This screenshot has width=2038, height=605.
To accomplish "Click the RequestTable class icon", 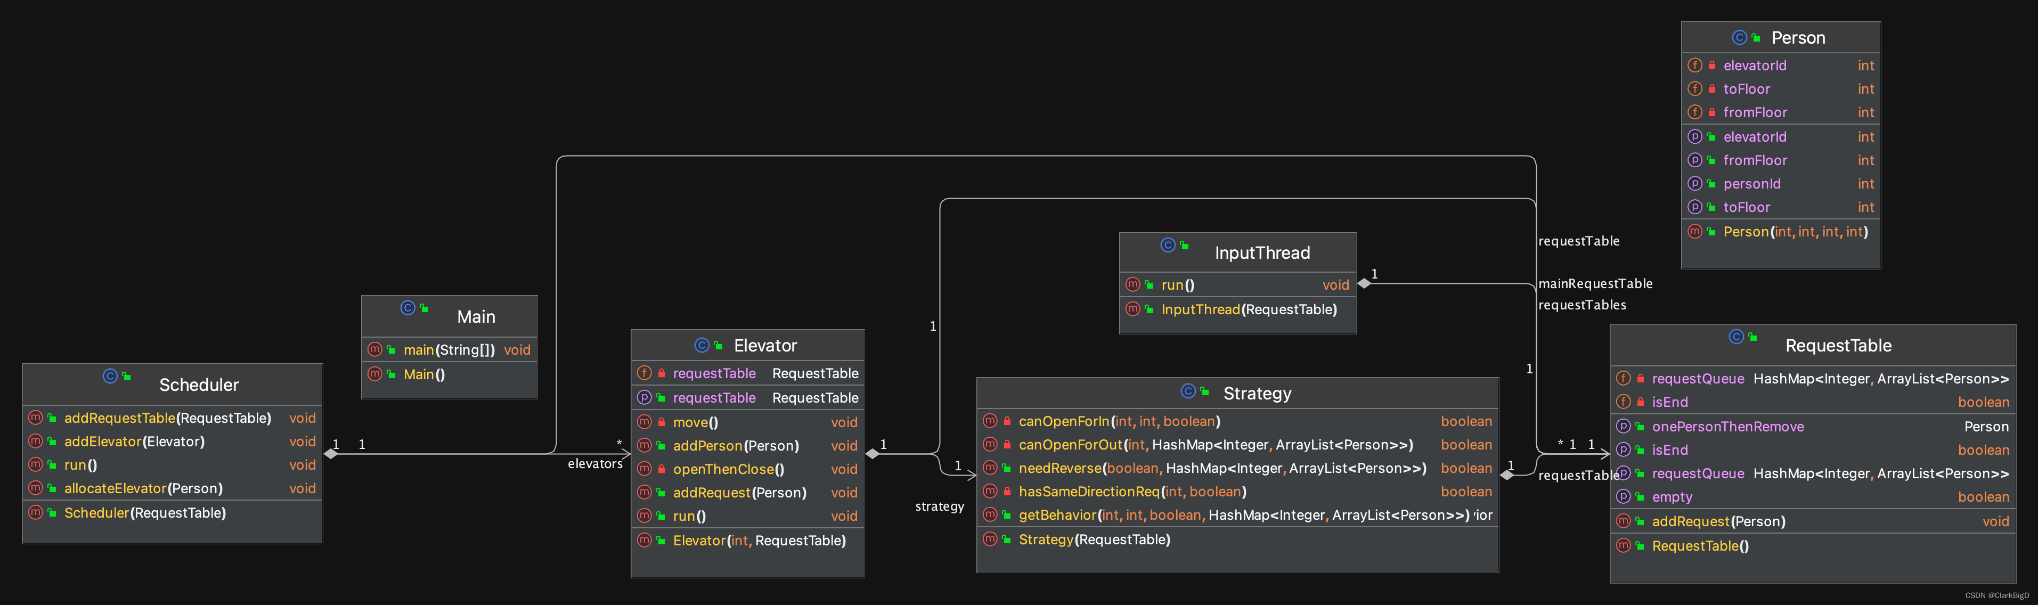I will pyautogui.click(x=1736, y=337).
